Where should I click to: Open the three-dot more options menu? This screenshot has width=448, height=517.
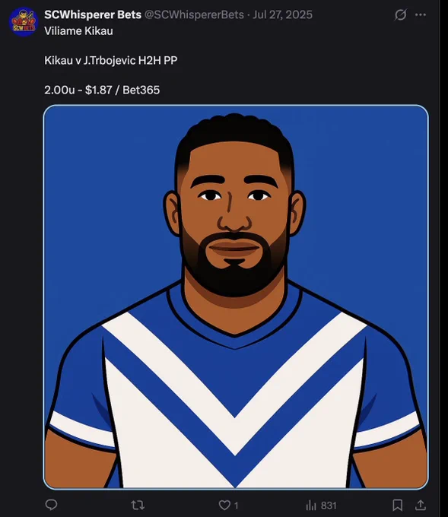point(421,14)
